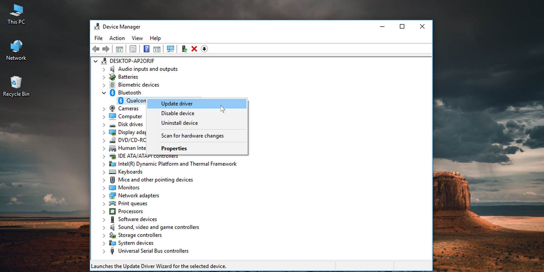The width and height of the screenshot is (544, 272).
Task: Click the Back arrow in the toolbar
Action: [96, 49]
